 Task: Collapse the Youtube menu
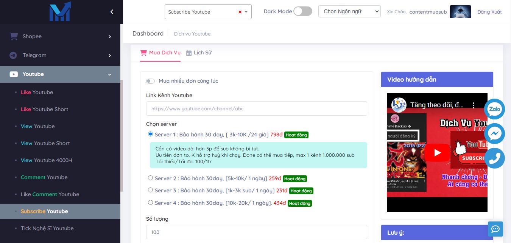[60, 74]
